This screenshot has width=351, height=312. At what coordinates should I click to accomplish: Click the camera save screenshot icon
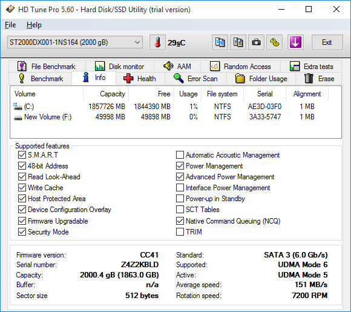coord(256,42)
